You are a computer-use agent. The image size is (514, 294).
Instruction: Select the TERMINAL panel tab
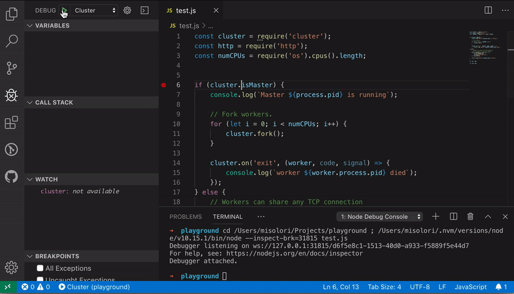pos(227,217)
